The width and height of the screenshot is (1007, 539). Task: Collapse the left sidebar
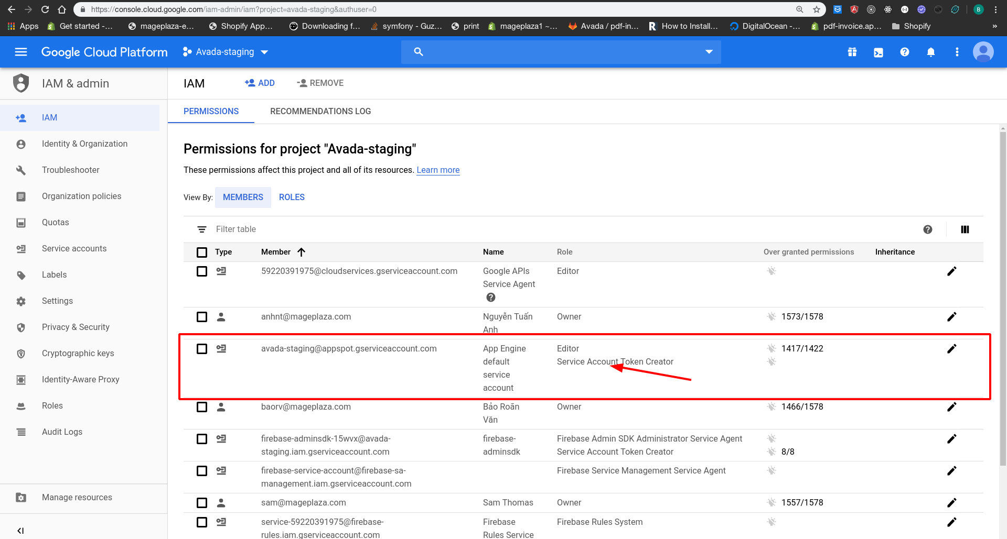point(20,530)
